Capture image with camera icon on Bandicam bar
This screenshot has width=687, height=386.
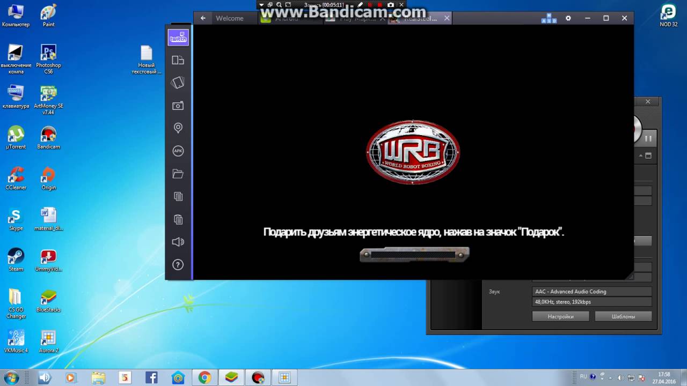pyautogui.click(x=390, y=5)
